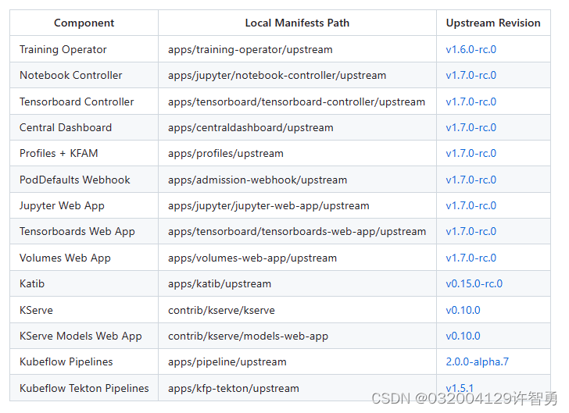The height and width of the screenshot is (413, 569).
Task: Select the Katib component cell
Action: [x=84, y=283]
